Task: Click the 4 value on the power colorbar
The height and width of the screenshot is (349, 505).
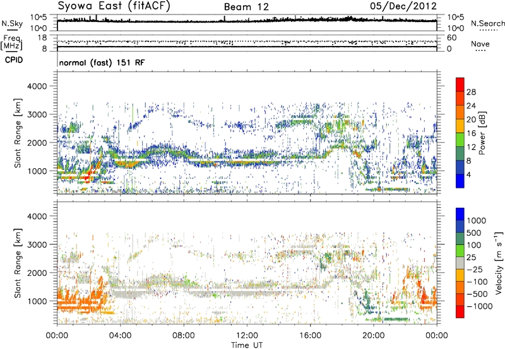Action: [468, 174]
